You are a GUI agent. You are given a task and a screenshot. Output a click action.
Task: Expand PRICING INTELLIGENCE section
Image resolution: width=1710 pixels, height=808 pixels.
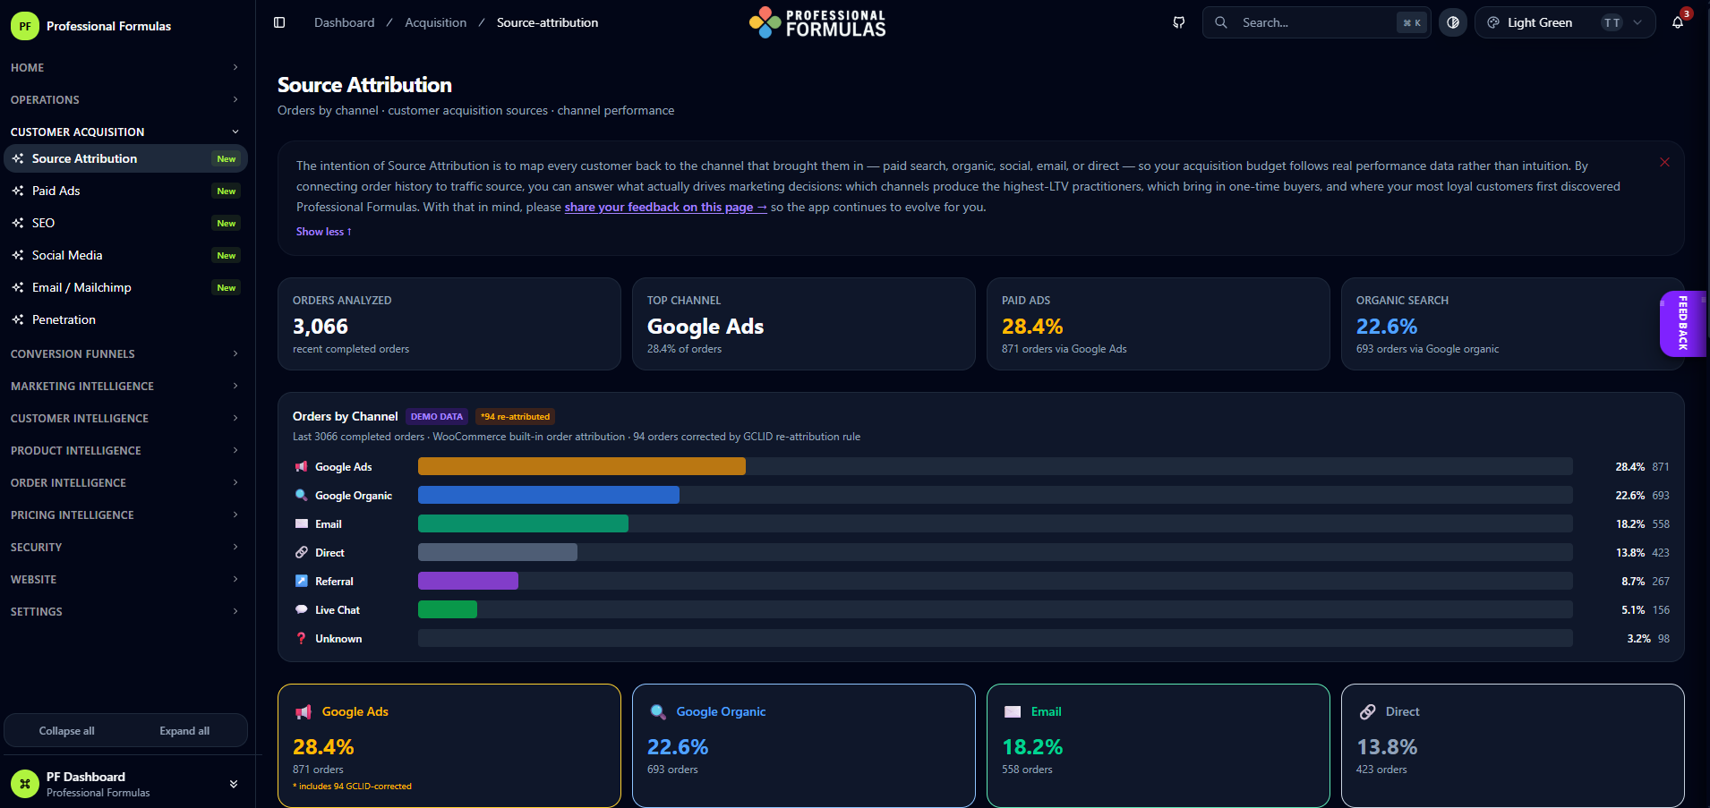click(x=124, y=515)
